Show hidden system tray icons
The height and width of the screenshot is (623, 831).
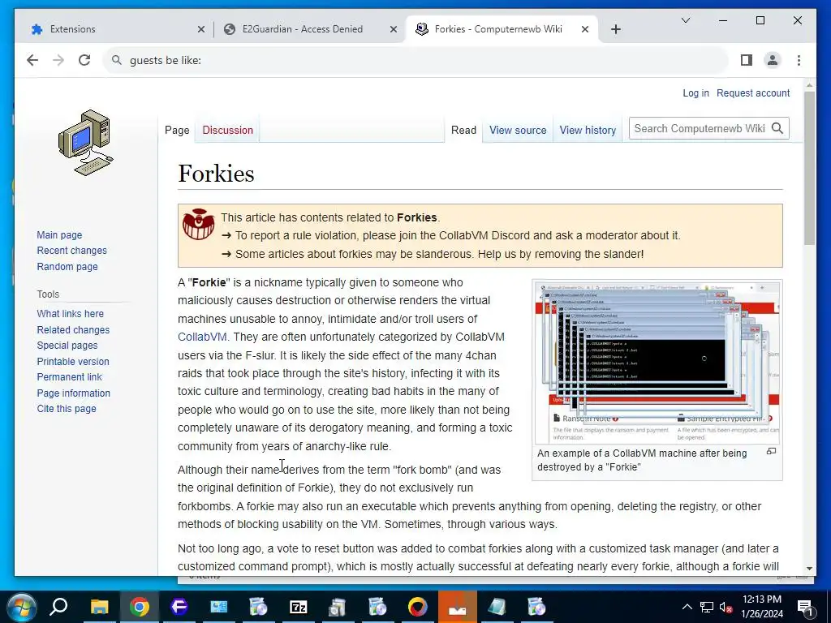pyautogui.click(x=687, y=607)
